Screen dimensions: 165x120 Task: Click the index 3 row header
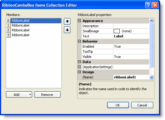click(8, 35)
